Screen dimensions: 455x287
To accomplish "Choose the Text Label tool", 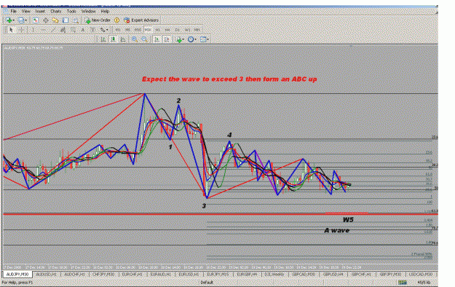I will tap(92, 30).
